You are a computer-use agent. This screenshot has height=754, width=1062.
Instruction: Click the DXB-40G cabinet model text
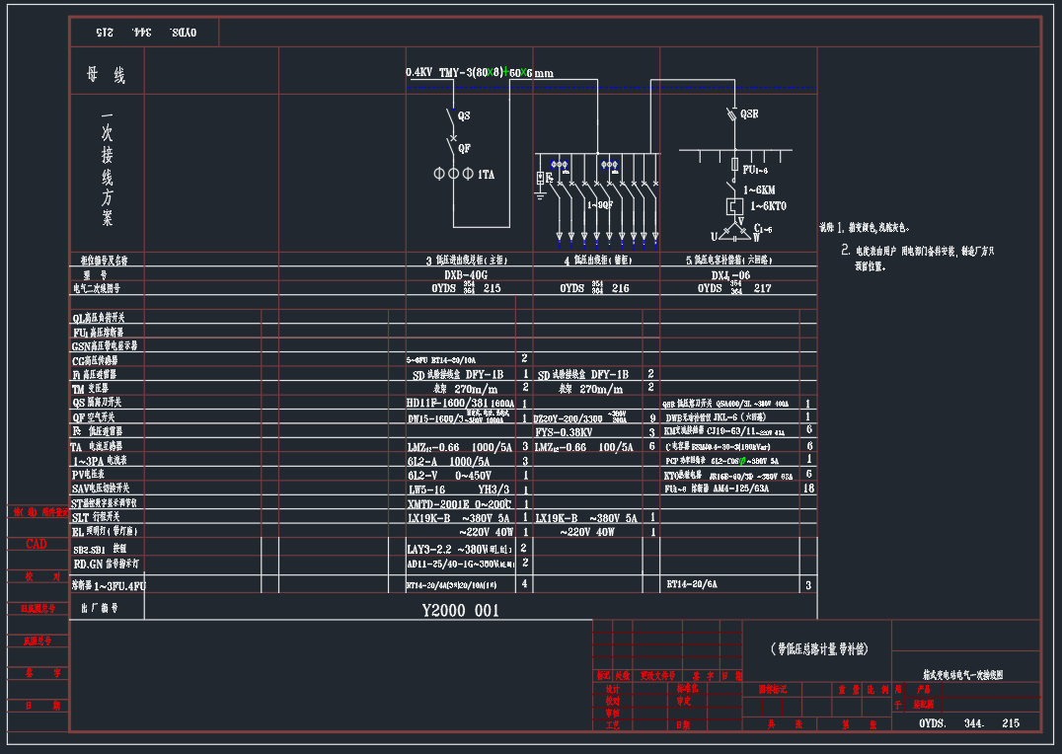tap(466, 275)
